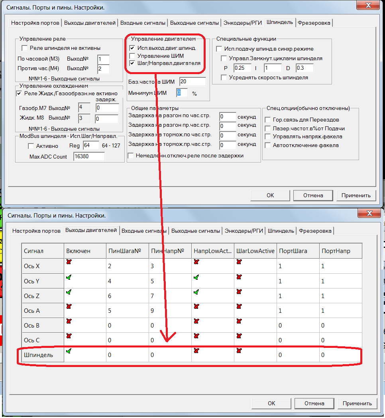Screen dimensions: 385x418
Task: Close the top settings window
Action: pyautogui.click(x=368, y=5)
